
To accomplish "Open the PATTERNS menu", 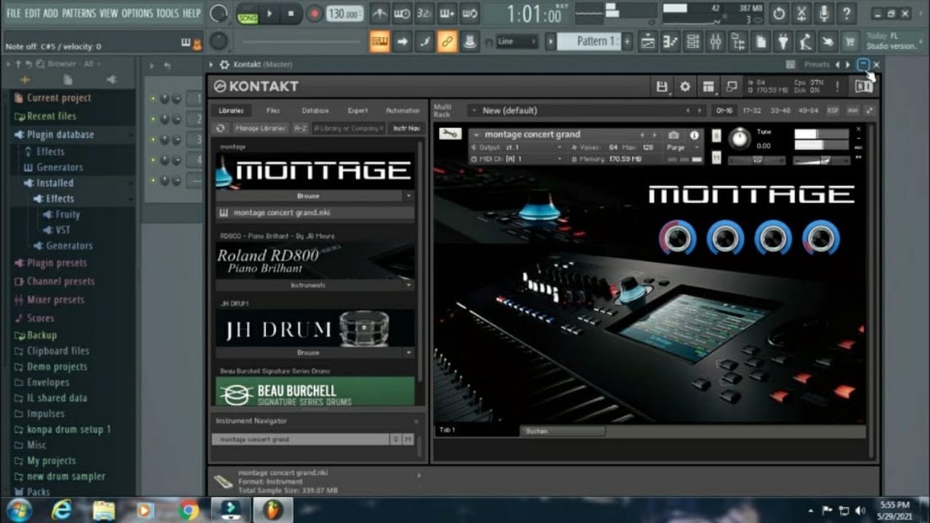I will click(x=78, y=13).
